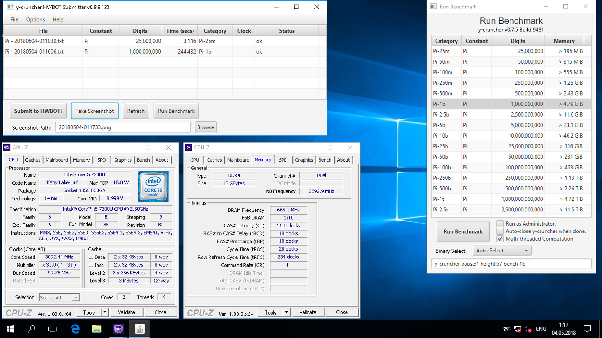Image resolution: width=602 pixels, height=338 pixels.
Task: Open File Explorer from taskbar
Action: pyautogui.click(x=97, y=329)
